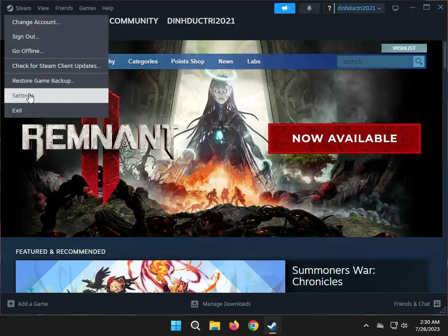Choose Check for Steam Client Updates
Screen dimensions: 448x336
(x=56, y=66)
